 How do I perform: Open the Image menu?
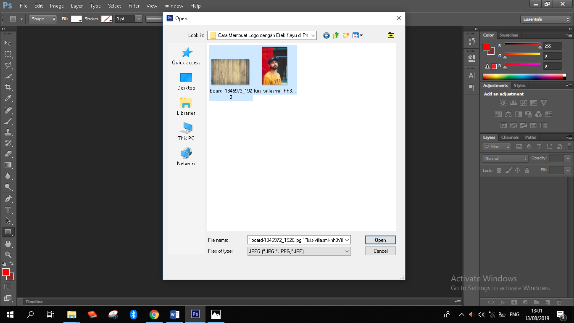[x=57, y=6]
